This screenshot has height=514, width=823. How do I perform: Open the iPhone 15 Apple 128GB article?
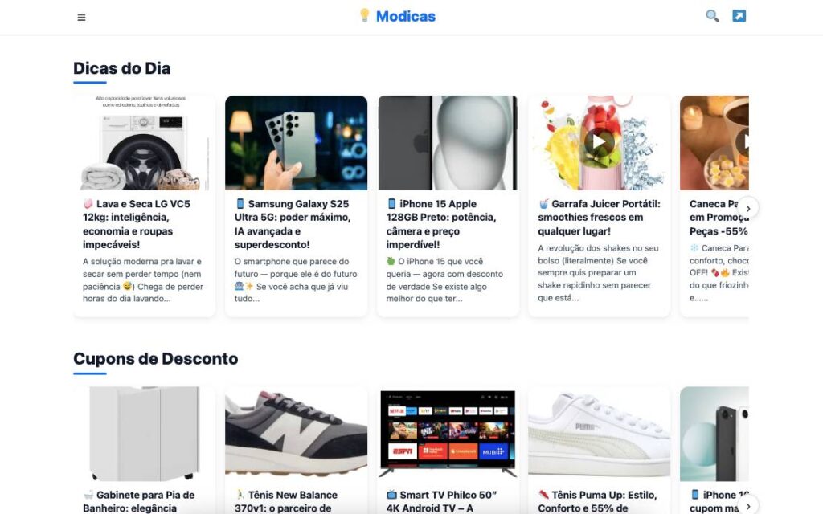coord(441,224)
